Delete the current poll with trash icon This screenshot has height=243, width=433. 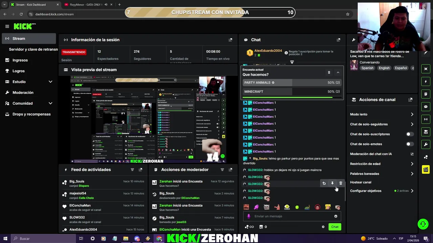pos(329,73)
